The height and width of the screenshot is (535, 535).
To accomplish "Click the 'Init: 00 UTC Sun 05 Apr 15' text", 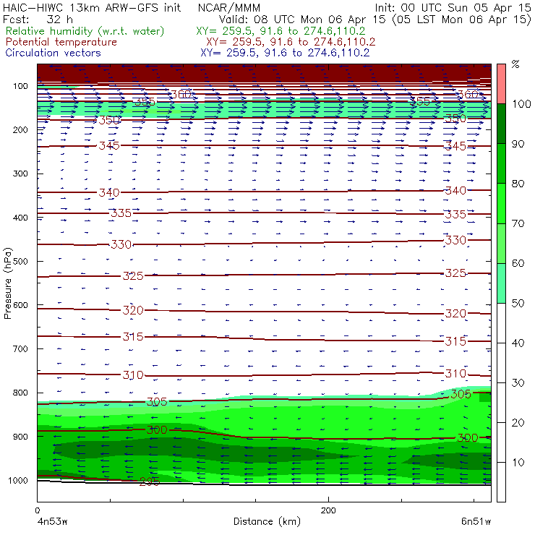I will (453, 7).
